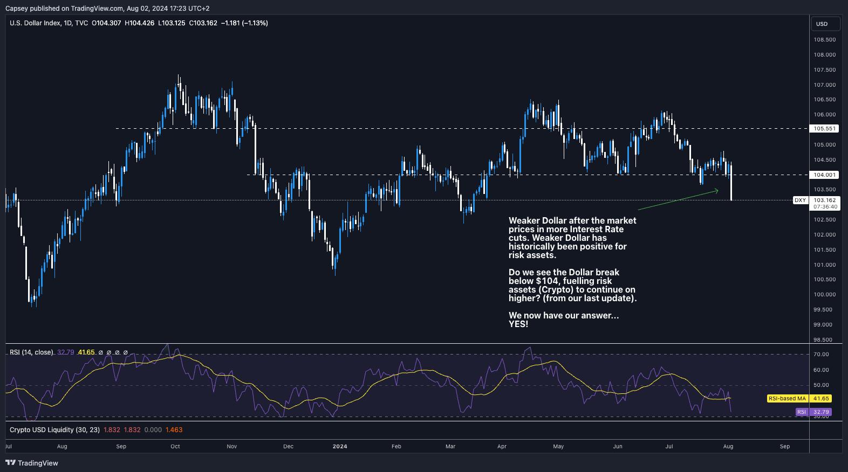The image size is (848, 472).
Task: Click the May label on time axis
Action: [558, 447]
